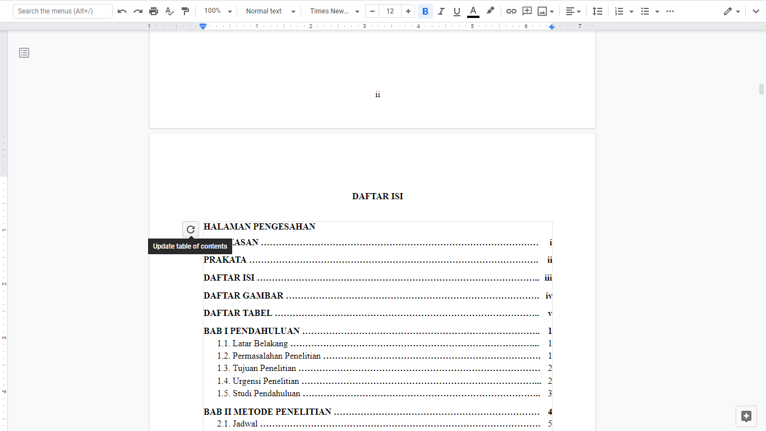Image resolution: width=766 pixels, height=431 pixels.
Task: Toggle Bold formatting off
Action: pyautogui.click(x=425, y=11)
